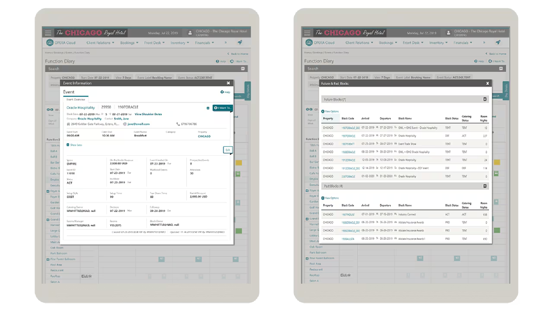Click the rocket icon on the Future & Past Blocks tablet
This screenshot has width=553, height=311.
[x=498, y=42]
